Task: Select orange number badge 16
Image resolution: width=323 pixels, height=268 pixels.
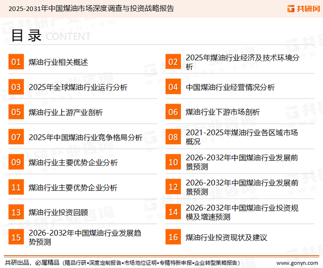Action: (x=173, y=237)
